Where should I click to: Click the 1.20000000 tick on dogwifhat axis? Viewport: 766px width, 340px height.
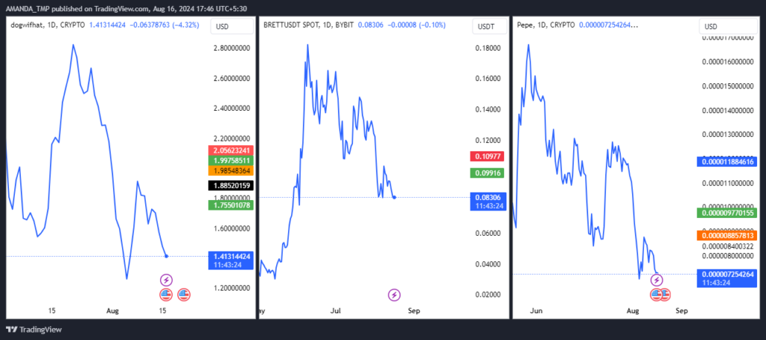pos(231,288)
